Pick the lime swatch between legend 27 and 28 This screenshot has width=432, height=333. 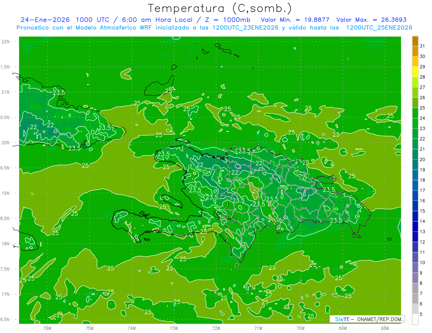click(415, 82)
